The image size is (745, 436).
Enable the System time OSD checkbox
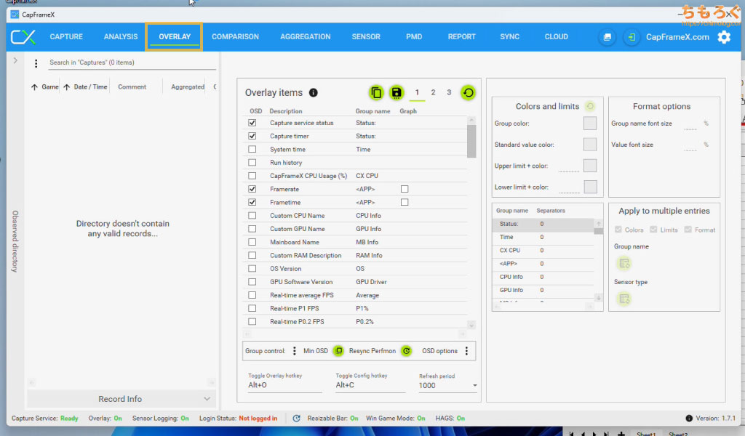[x=252, y=150]
